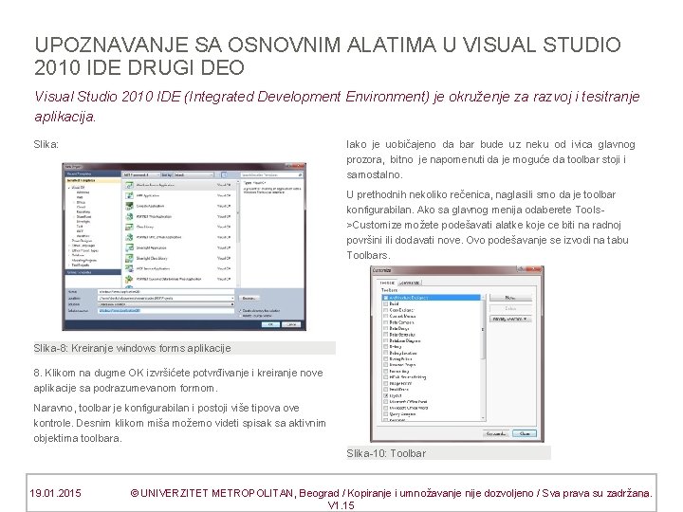Check the Class Designer toolbar checkbox
Screen dimensions: 683x512
tap(385, 310)
